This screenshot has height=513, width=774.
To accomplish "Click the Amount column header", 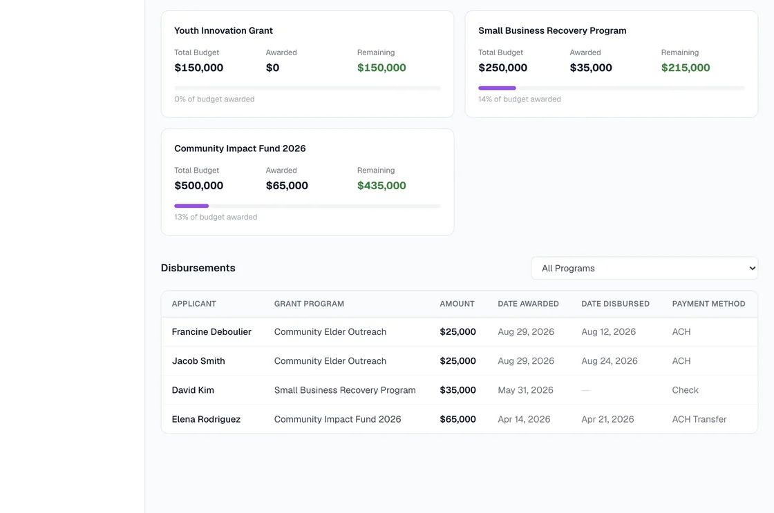I will click(457, 304).
